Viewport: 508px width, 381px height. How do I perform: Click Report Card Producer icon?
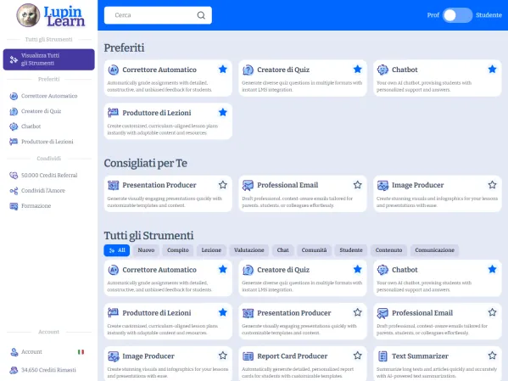248,356
